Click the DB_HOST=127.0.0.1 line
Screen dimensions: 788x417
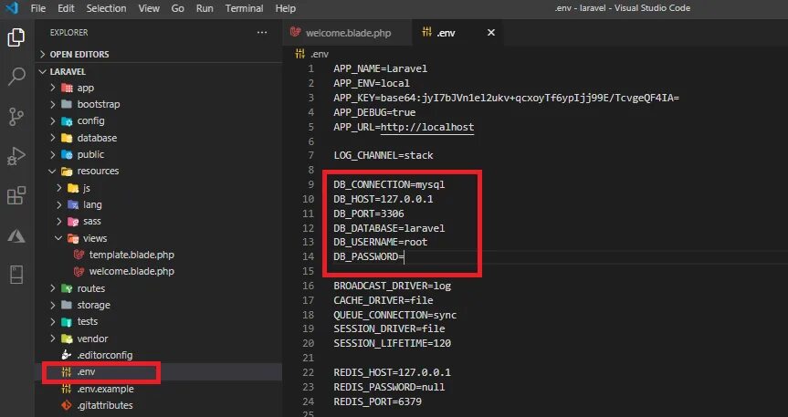tap(383, 199)
